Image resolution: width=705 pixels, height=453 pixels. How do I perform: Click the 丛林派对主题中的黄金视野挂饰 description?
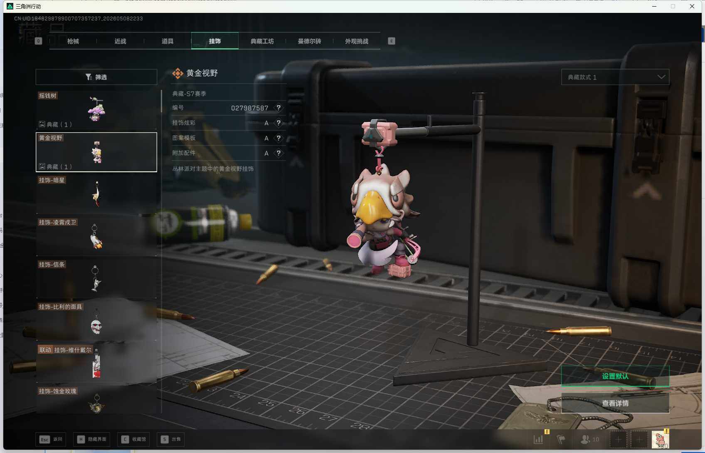213,168
